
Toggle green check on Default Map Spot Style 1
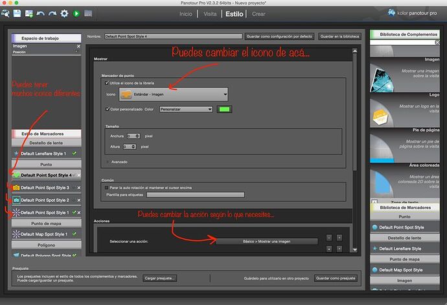tap(74, 234)
